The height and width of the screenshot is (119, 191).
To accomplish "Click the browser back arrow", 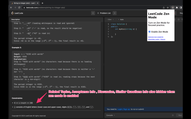I will (11, 7).
